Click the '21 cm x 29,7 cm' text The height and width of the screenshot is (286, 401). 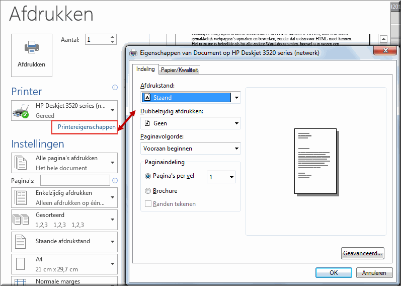tap(57, 269)
